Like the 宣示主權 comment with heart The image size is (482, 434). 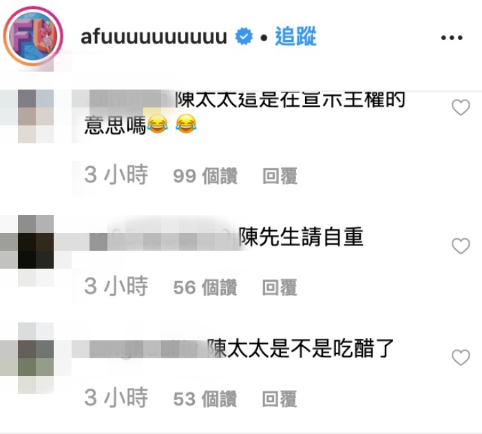[x=461, y=107]
